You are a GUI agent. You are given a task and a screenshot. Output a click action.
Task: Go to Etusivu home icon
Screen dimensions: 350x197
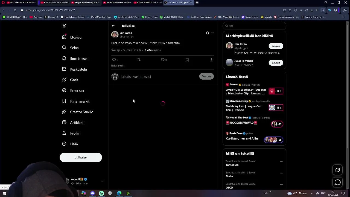[64, 37]
